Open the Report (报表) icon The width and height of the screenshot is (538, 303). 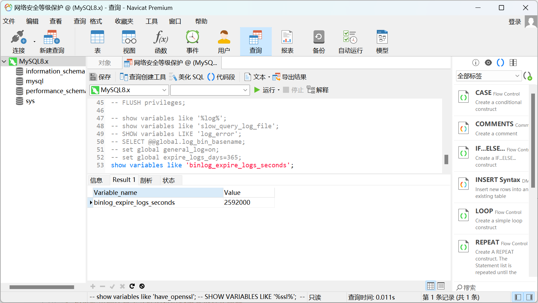(287, 41)
